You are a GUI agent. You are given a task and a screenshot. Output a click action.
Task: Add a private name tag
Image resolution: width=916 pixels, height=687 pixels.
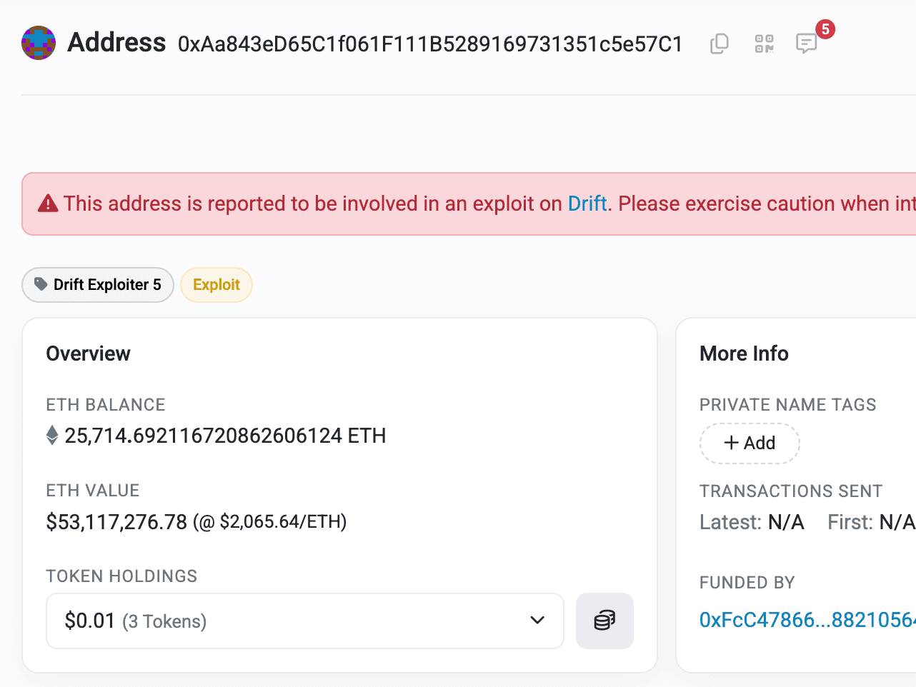(x=750, y=443)
